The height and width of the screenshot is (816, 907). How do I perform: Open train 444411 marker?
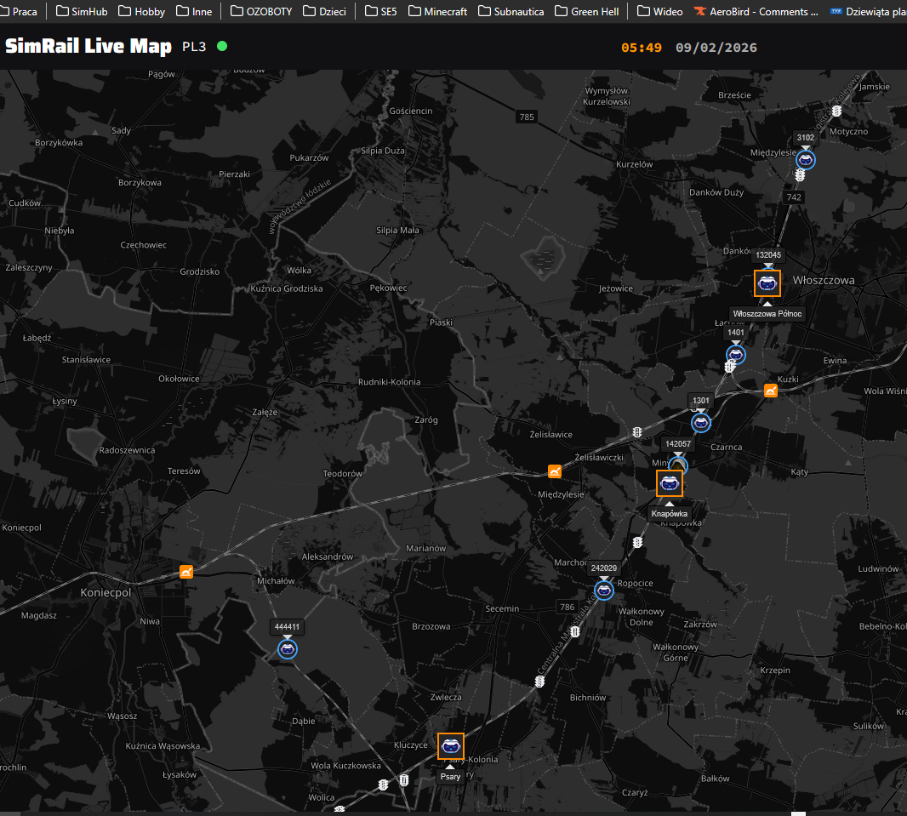pyautogui.click(x=288, y=649)
